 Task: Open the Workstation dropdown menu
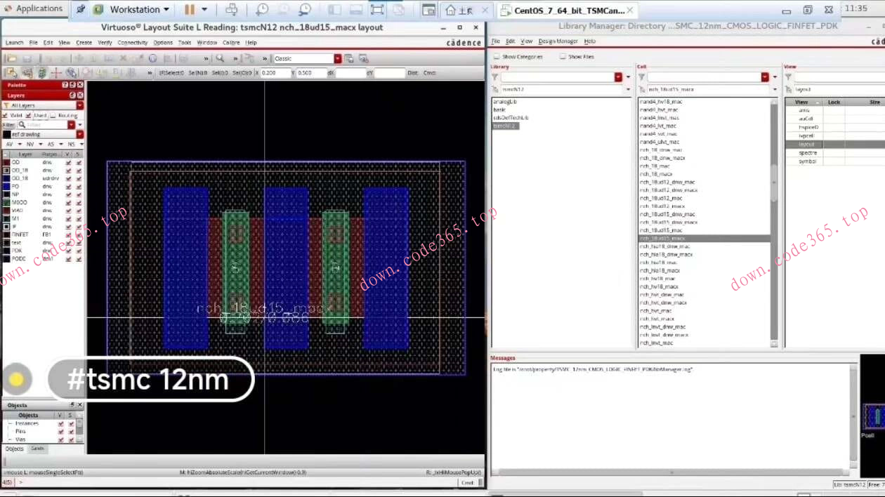coord(166,10)
